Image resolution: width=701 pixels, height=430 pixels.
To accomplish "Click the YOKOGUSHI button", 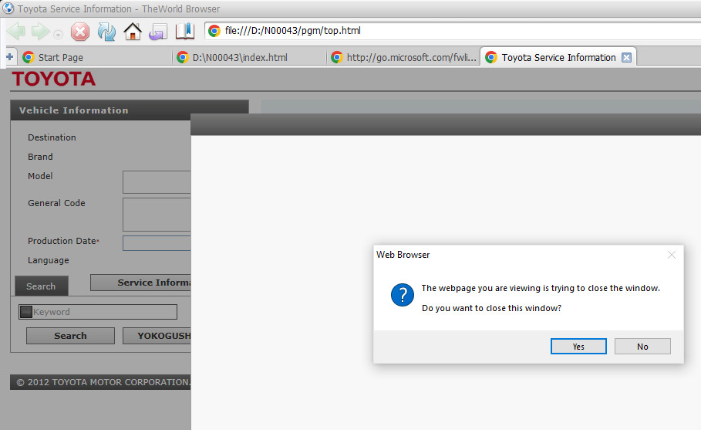I will point(157,336).
